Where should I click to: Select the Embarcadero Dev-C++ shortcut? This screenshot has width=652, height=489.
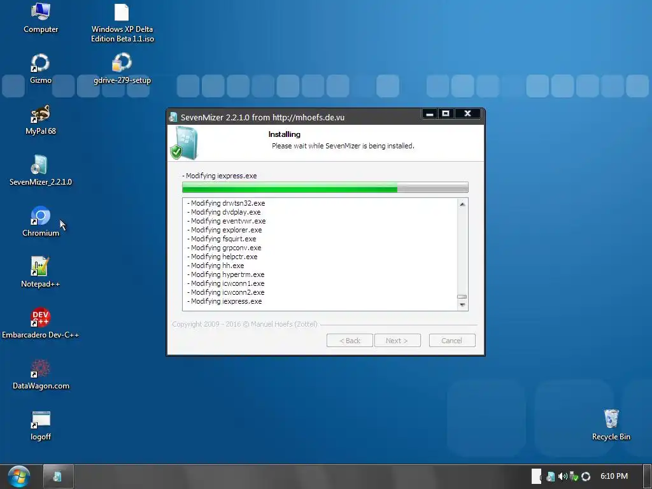click(x=40, y=324)
